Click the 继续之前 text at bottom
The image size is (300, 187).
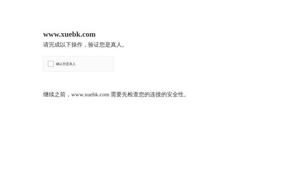click(54, 94)
